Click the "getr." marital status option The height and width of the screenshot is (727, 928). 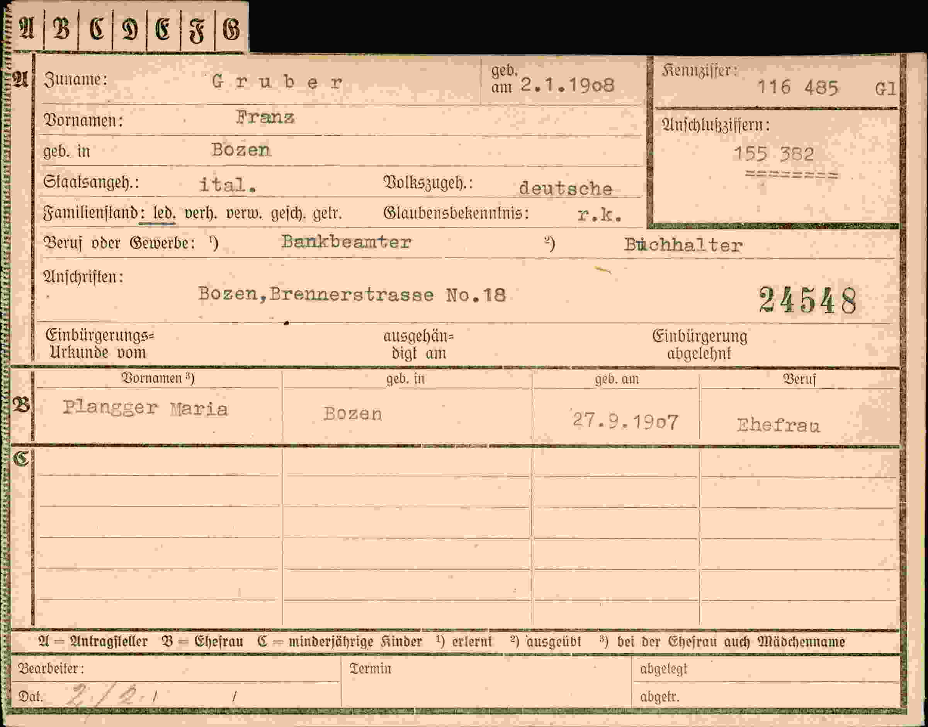pyautogui.click(x=327, y=213)
